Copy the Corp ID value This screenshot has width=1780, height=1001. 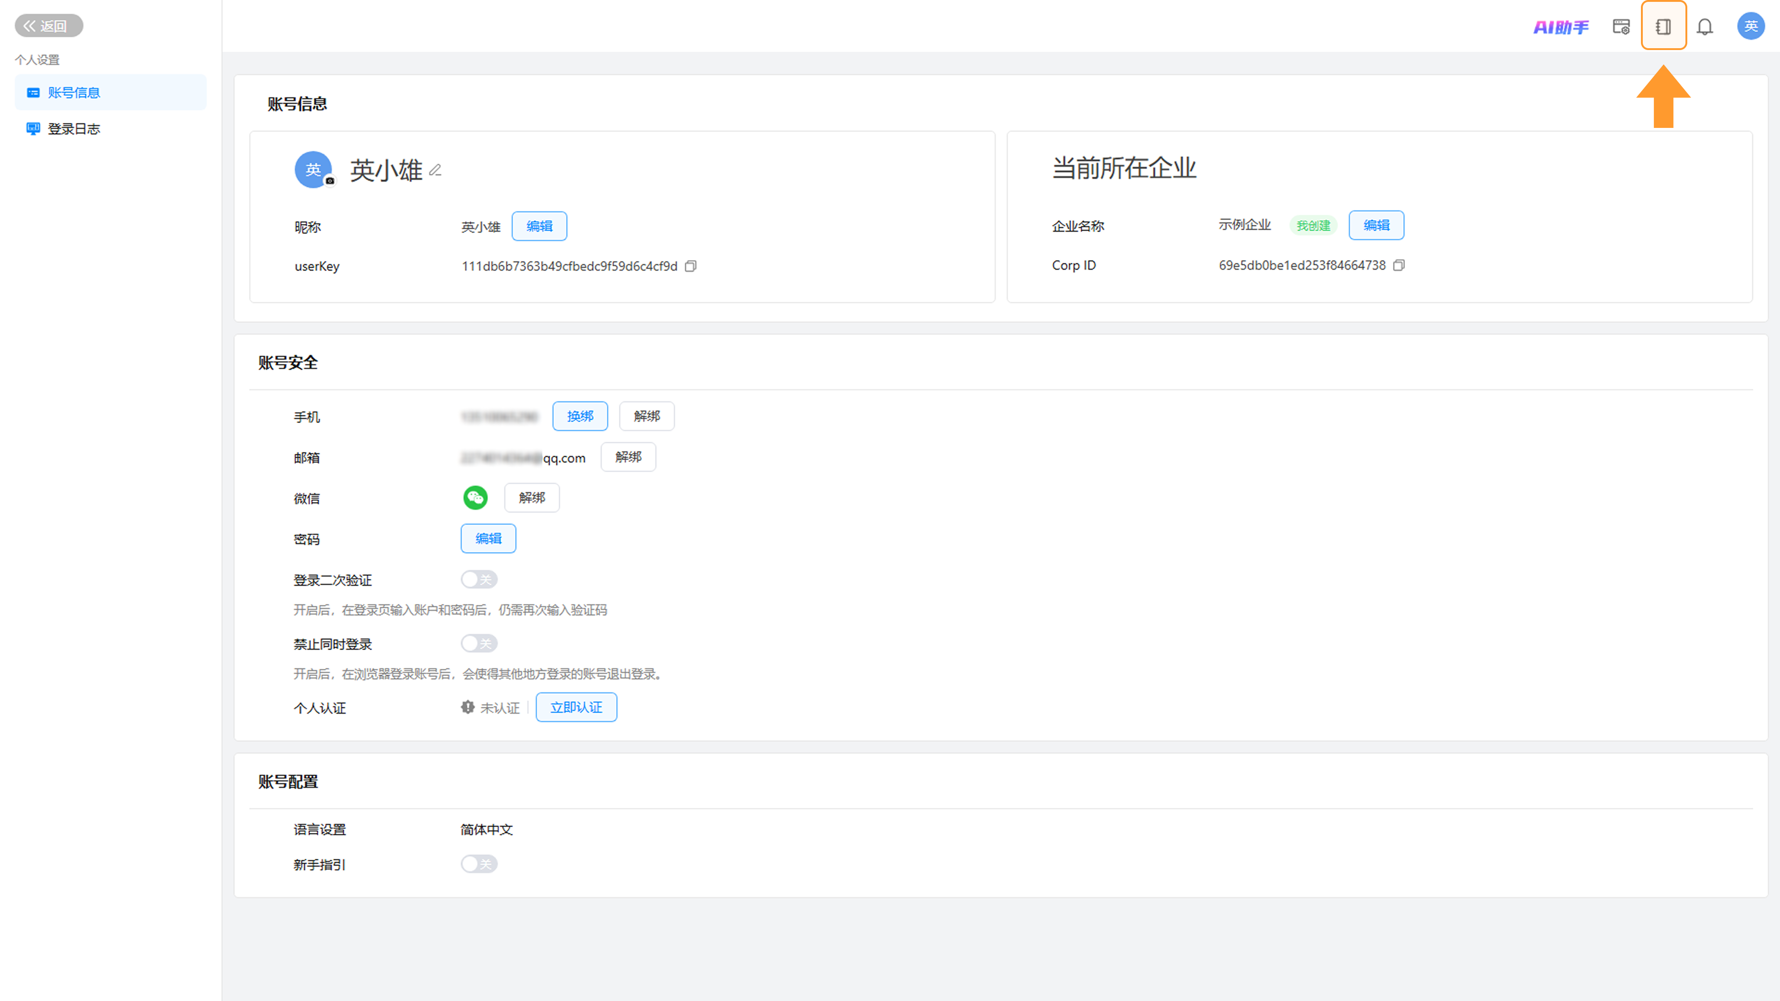[x=1399, y=265]
